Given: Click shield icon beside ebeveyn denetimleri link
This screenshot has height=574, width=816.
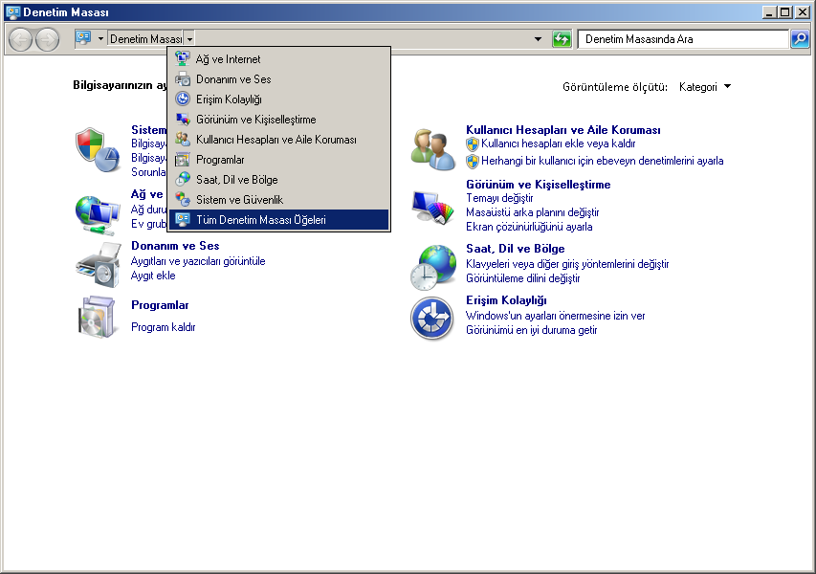Looking at the screenshot, I should coord(472,162).
